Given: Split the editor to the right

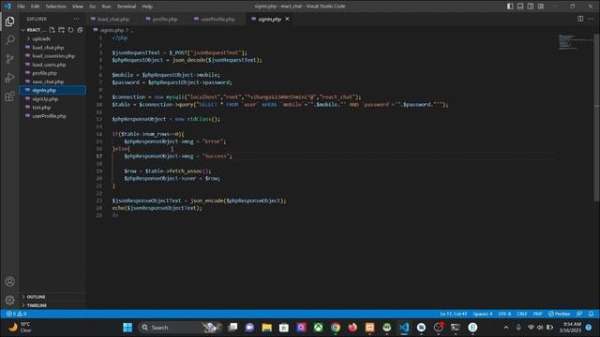Looking at the screenshot, I should point(580,19).
